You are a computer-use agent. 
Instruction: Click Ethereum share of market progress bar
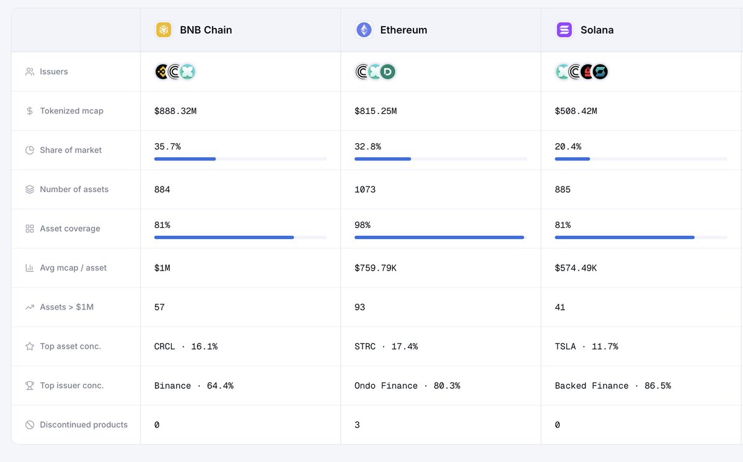(441, 159)
